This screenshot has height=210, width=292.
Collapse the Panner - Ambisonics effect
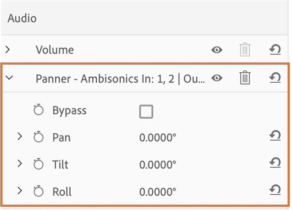(9, 78)
